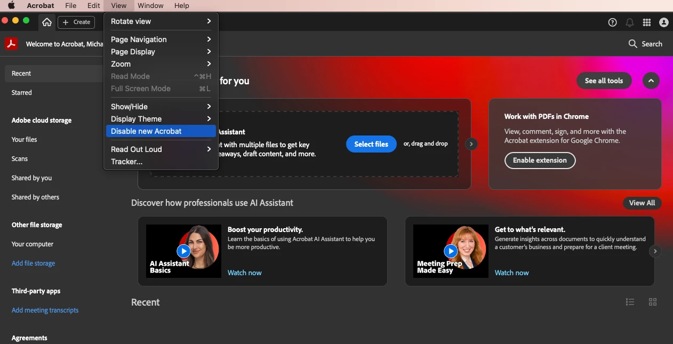Play the Meeting Prep Made Easy video
Viewport: 673px width, 344px height.
pos(451,251)
